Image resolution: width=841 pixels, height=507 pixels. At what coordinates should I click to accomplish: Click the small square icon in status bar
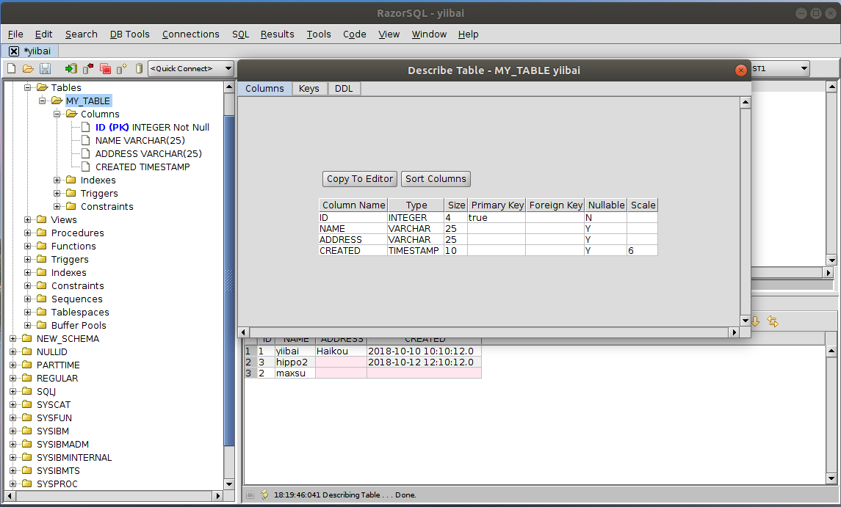[250, 495]
